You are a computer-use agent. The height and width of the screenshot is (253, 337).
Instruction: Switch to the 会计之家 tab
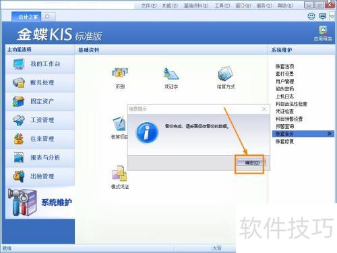click(27, 17)
